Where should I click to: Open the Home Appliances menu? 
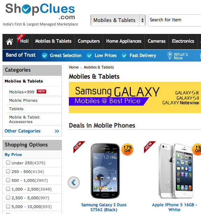(x=124, y=41)
